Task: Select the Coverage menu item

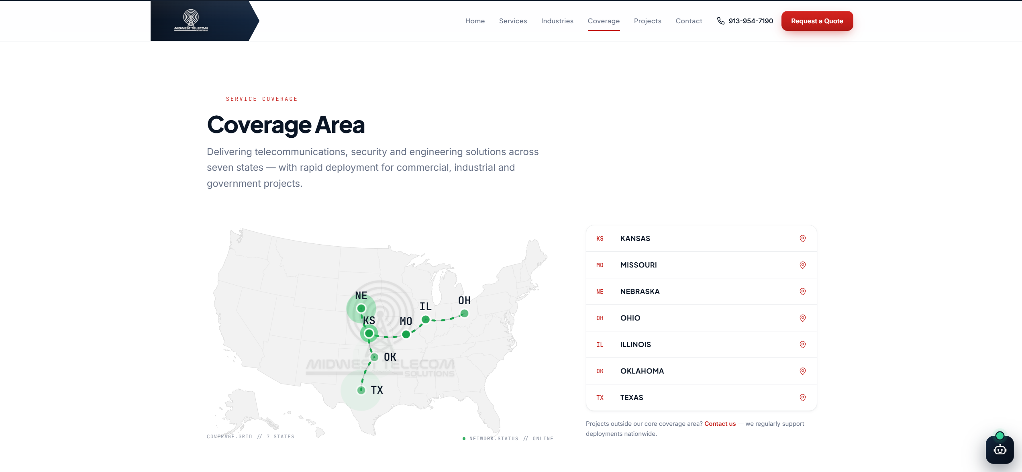Action: (604, 21)
